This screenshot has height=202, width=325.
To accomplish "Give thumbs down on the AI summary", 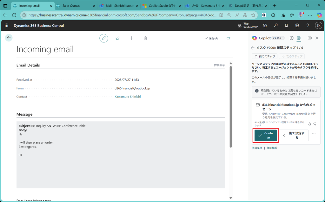I will point(315,124).
